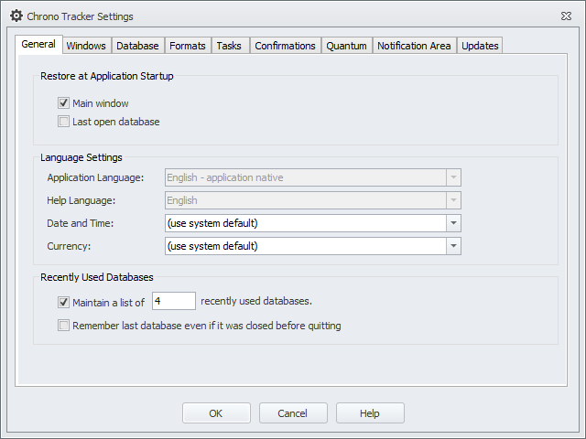Click the Cancel button
Viewport: 586px width, 439px height.
coord(293,412)
